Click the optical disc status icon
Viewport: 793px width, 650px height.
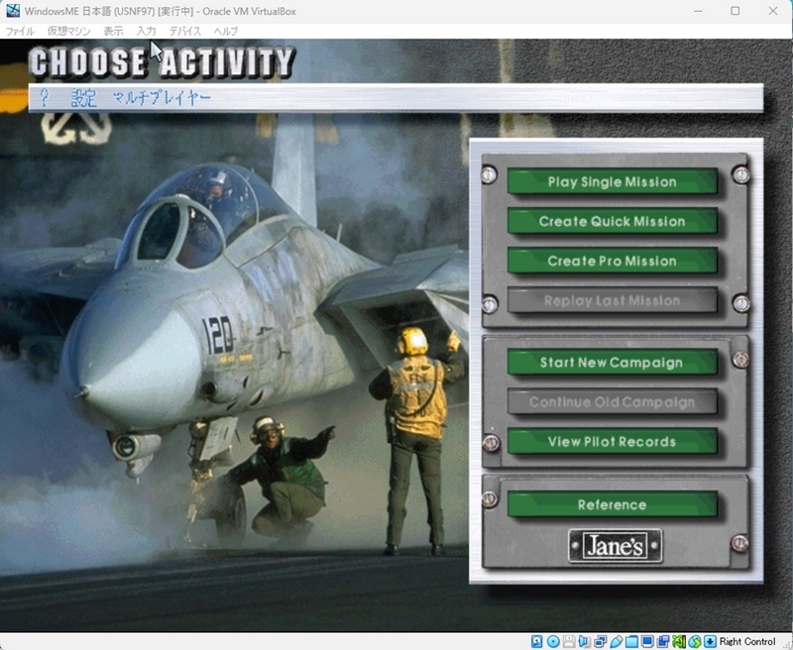click(x=553, y=641)
